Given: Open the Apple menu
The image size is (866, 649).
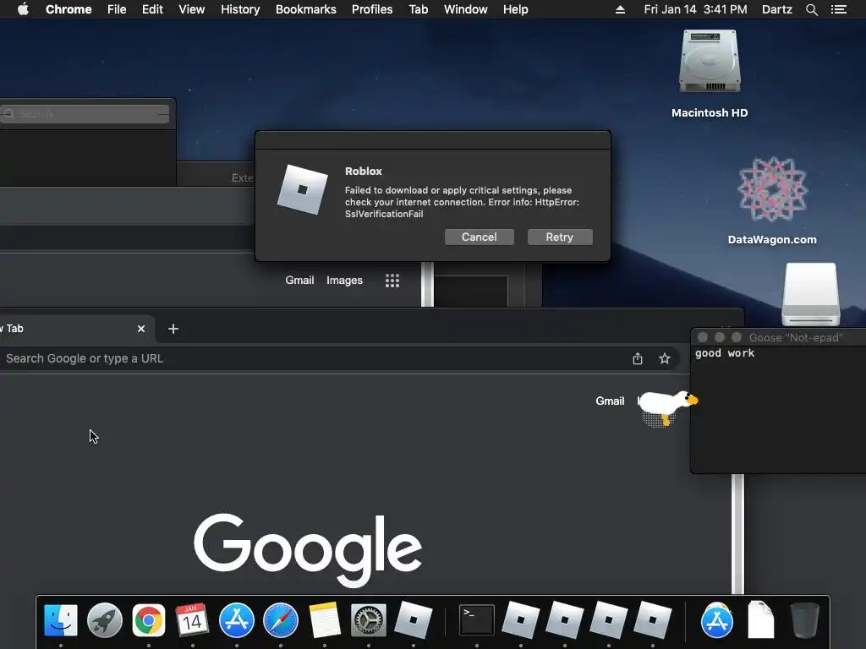Looking at the screenshot, I should click(23, 9).
